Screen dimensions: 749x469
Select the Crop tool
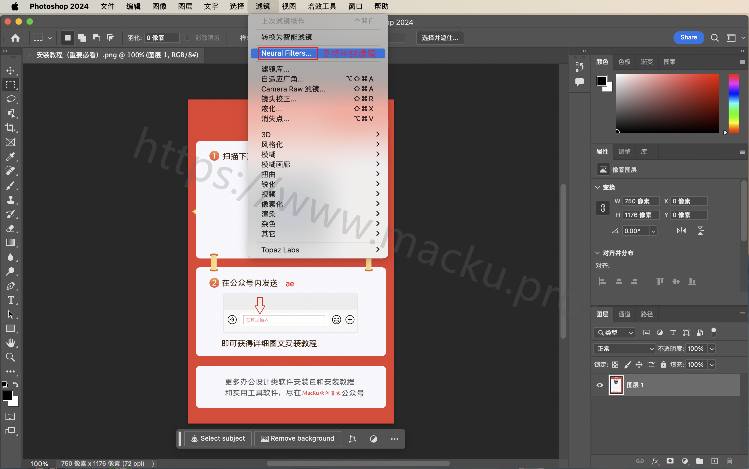(10, 128)
